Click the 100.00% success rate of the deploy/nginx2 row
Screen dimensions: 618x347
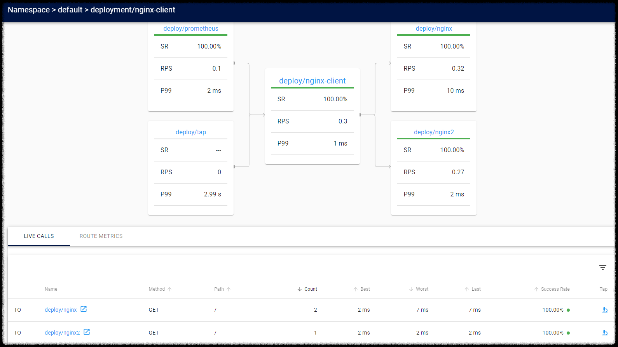[553, 333]
